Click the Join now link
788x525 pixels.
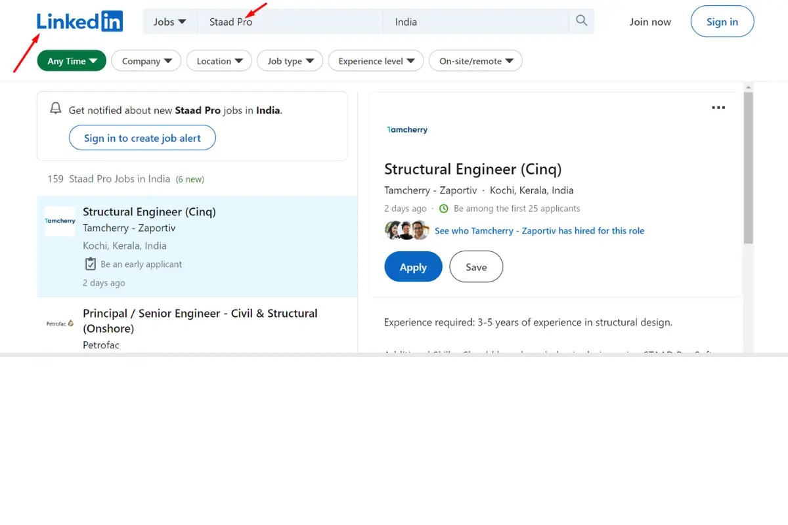pyautogui.click(x=650, y=22)
